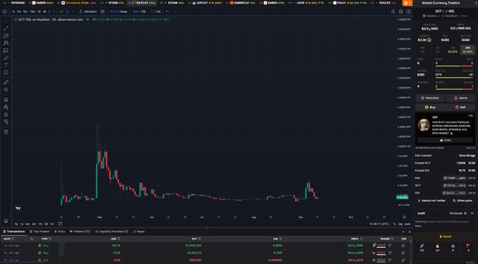This screenshot has height=264, width=478.
Task: Open the indicator templates grid icon
Action: tap(103, 11)
